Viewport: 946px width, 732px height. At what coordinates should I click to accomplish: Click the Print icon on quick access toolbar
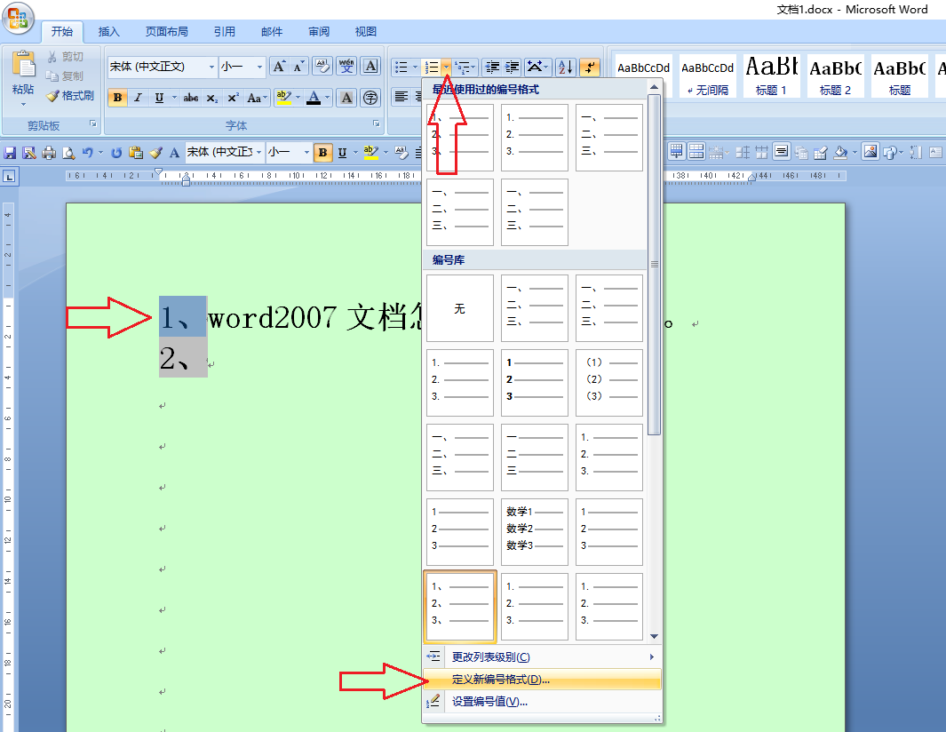48,152
